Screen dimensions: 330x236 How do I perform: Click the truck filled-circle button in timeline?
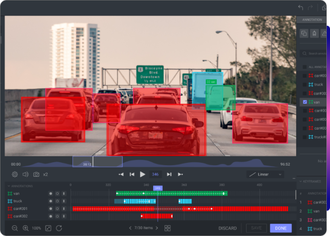tap(50, 201)
